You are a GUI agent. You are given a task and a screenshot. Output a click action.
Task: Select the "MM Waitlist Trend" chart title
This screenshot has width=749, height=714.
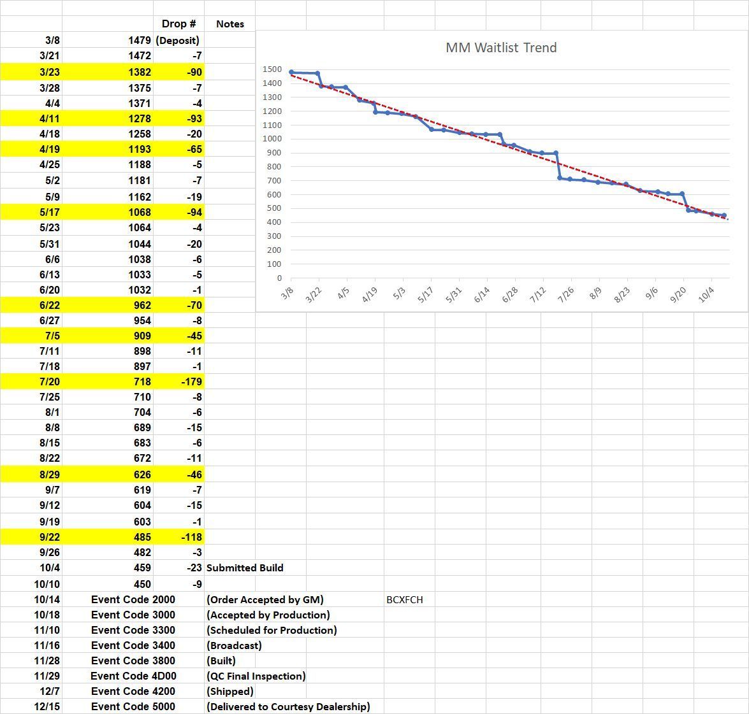[501, 47]
